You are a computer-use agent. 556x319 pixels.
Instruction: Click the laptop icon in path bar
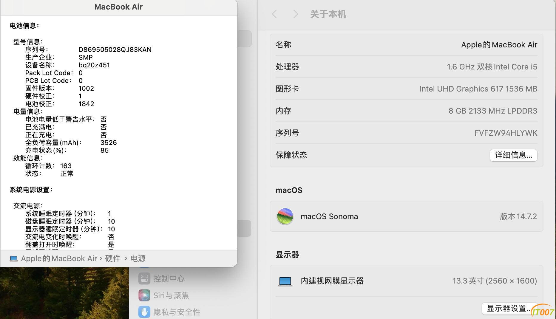(x=14, y=258)
